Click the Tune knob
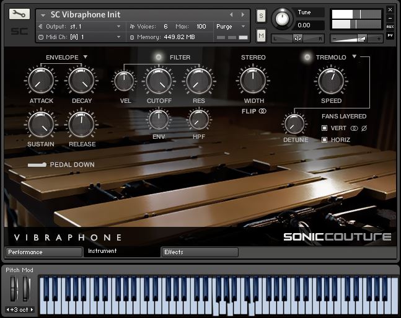The width and height of the screenshot is (401, 318). coord(282,19)
